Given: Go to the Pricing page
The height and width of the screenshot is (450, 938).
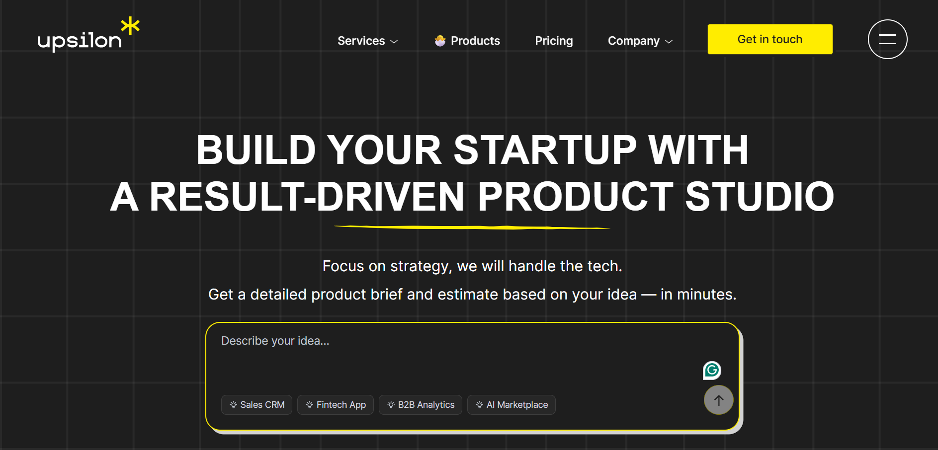Looking at the screenshot, I should click(x=554, y=41).
